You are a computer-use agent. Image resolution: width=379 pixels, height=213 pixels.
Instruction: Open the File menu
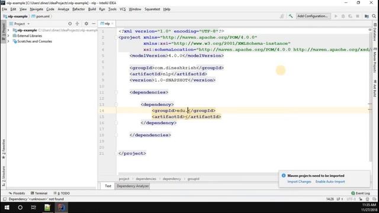[4, 9]
